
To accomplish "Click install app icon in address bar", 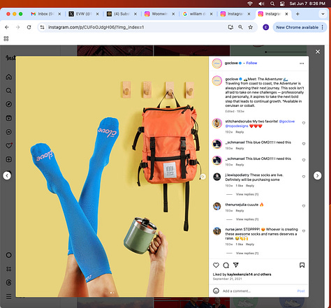I will [230, 27].
